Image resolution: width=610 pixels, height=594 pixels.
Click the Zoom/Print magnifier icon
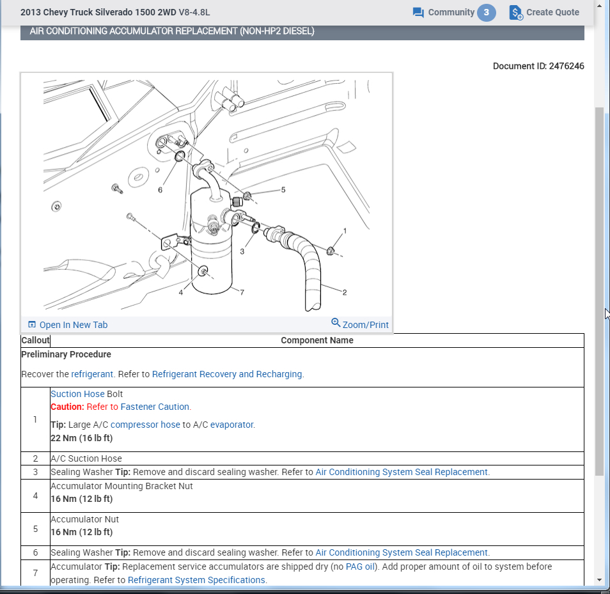coord(335,322)
